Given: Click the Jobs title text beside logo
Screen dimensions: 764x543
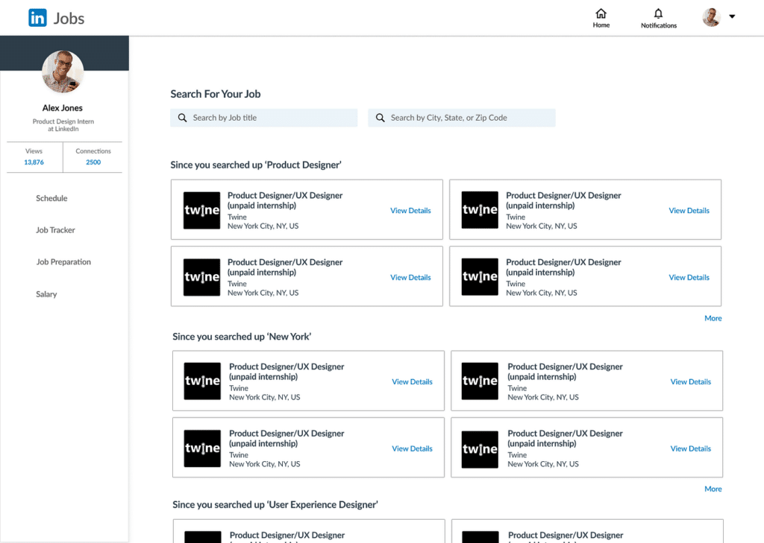Looking at the screenshot, I should click(69, 19).
